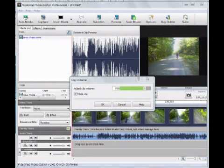Click the End column header in clip list
This screenshot has width=224, height=168.
(x=63, y=91)
